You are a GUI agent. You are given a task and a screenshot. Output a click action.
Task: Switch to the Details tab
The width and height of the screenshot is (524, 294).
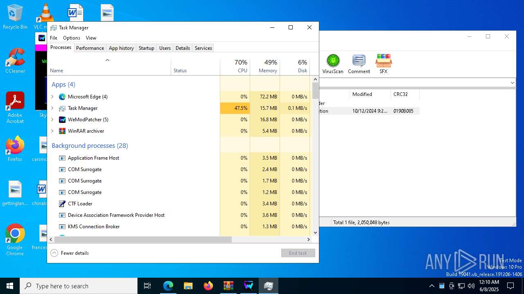183,48
